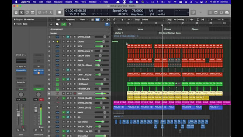Open the Mixer faders icon
Viewport: 243px width, 137px height.
pyautogui.click(x=45, y=13)
